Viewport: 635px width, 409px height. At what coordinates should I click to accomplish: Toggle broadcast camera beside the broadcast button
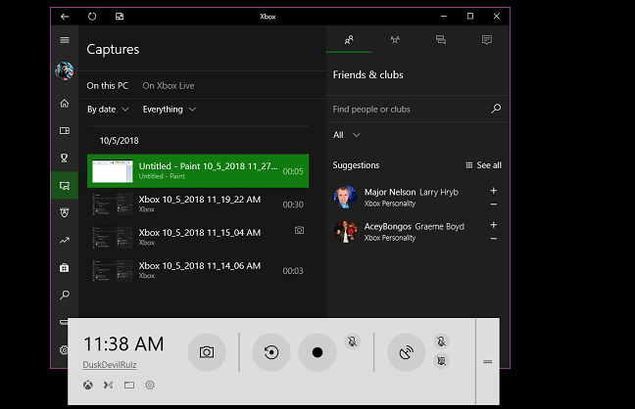click(441, 360)
